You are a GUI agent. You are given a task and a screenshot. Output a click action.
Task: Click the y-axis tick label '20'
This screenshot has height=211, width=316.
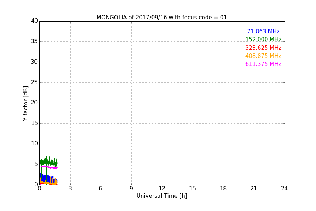[x=34, y=103]
